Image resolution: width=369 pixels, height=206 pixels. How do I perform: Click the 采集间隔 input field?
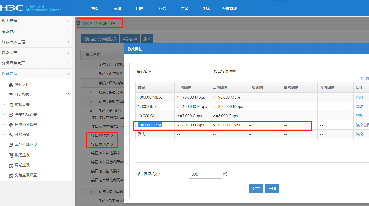click(x=205, y=174)
